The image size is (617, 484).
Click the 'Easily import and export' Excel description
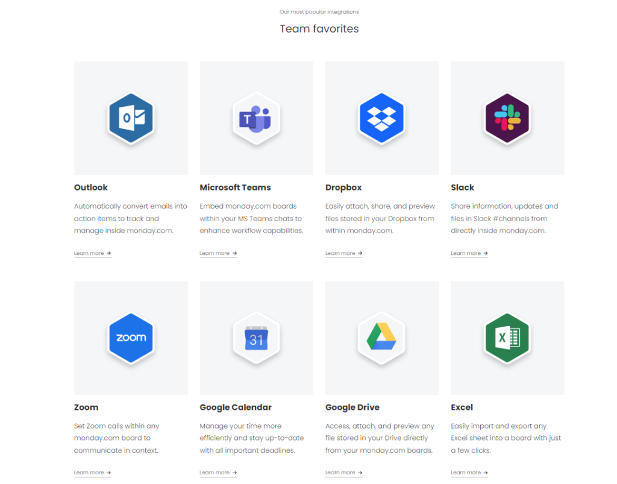506,438
